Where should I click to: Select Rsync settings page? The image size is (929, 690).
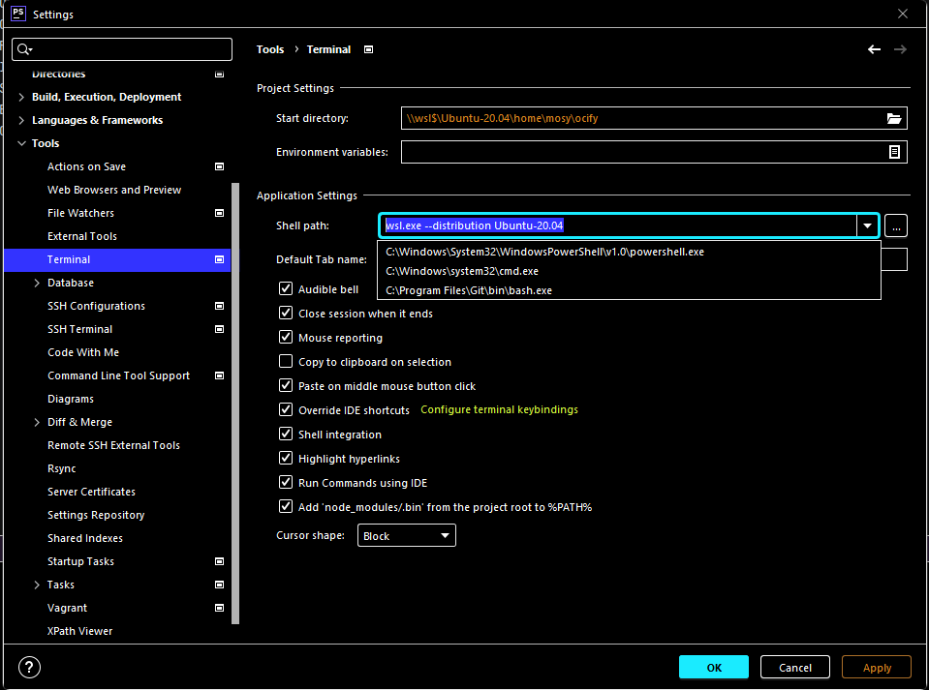tap(62, 468)
